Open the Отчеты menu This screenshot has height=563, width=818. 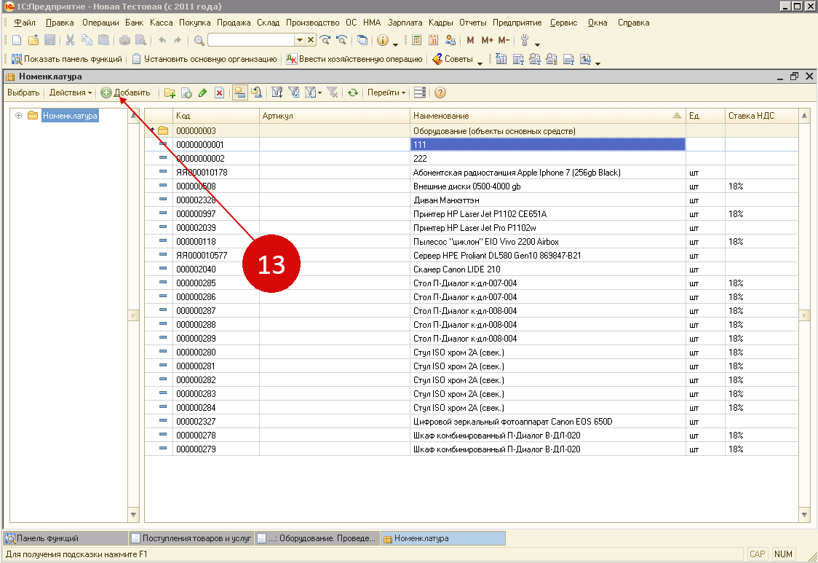point(472,23)
